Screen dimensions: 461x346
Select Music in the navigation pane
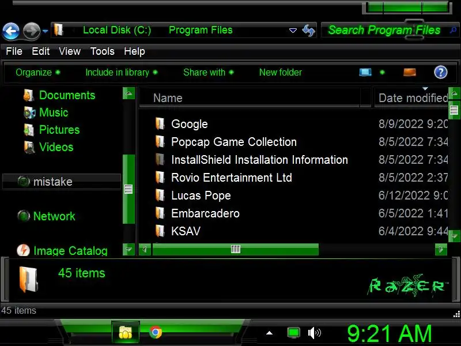[x=54, y=112]
